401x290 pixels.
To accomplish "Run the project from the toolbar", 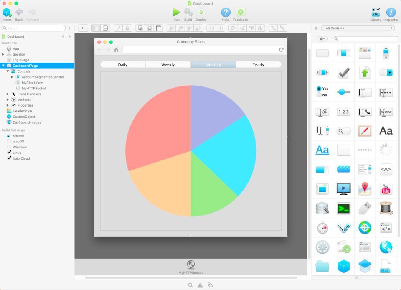I will click(176, 11).
